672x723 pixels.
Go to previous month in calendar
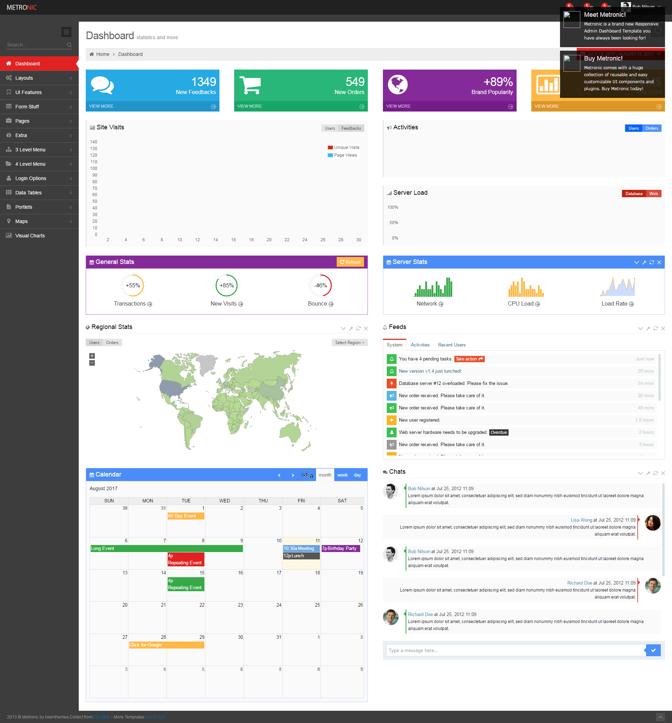(279, 475)
